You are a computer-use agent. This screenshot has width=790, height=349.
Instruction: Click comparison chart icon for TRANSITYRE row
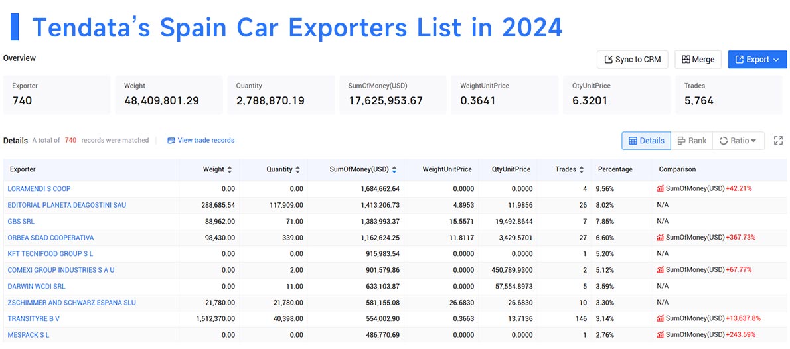pos(660,318)
